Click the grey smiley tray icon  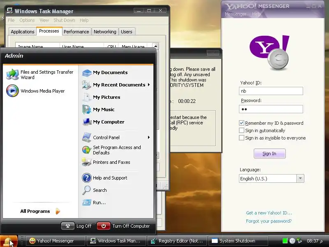coord(292,241)
